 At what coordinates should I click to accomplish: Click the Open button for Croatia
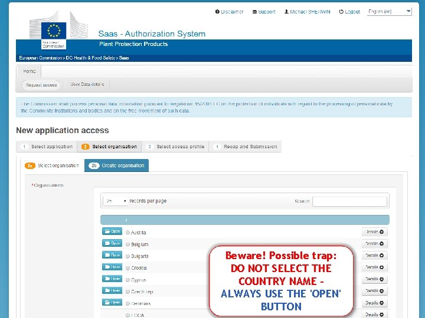click(x=112, y=267)
